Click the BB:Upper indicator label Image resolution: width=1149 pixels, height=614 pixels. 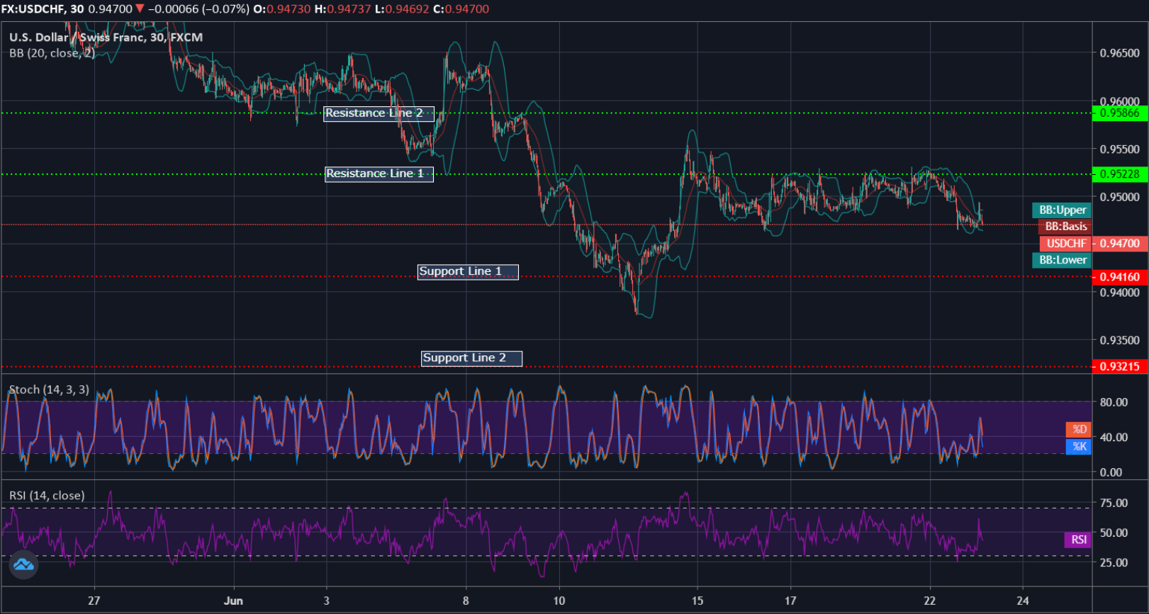[x=1062, y=210]
